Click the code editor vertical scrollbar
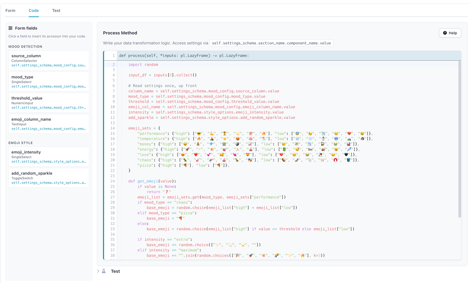This screenshot has width=469, height=283. coord(460,139)
